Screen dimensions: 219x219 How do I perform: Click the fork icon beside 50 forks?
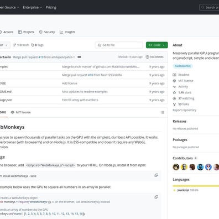(x=174, y=105)
